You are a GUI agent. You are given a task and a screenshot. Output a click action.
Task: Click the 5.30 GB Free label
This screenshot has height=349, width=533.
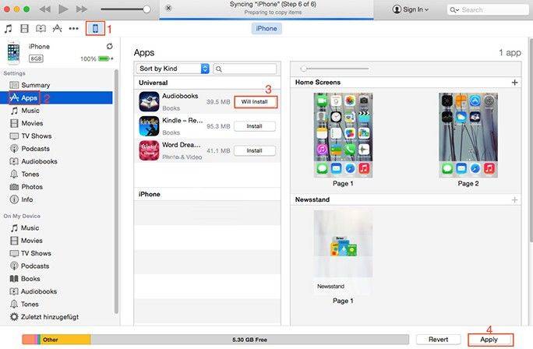[x=249, y=340]
